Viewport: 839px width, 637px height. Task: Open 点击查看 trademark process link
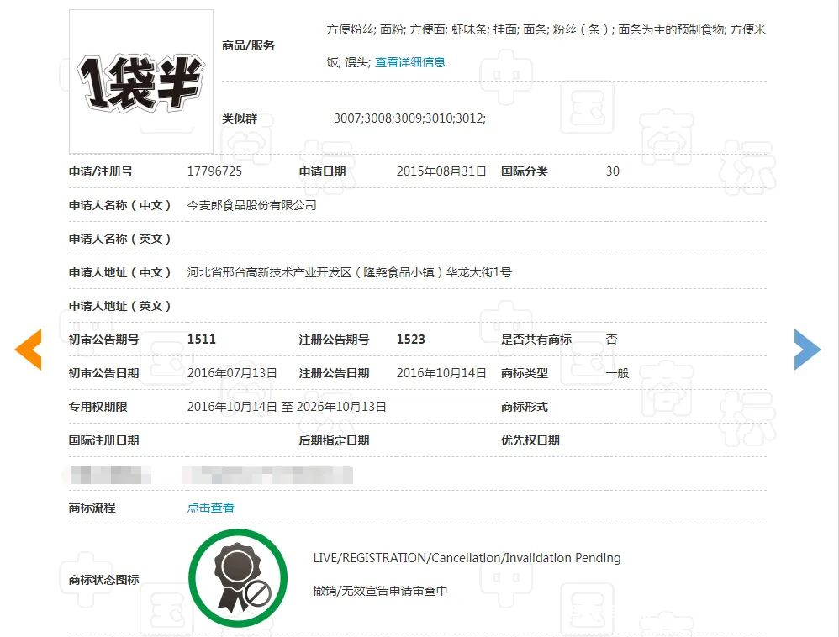[210, 508]
